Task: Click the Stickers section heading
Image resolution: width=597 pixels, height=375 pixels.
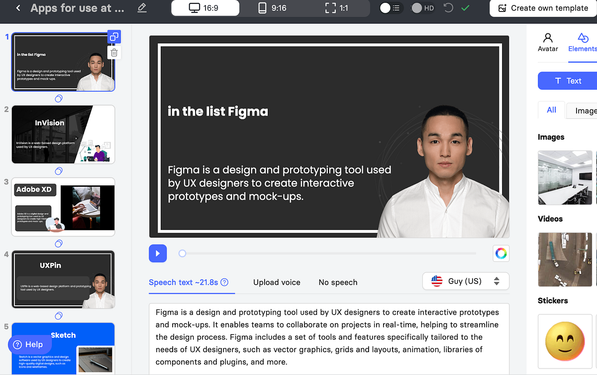Action: pyautogui.click(x=553, y=300)
